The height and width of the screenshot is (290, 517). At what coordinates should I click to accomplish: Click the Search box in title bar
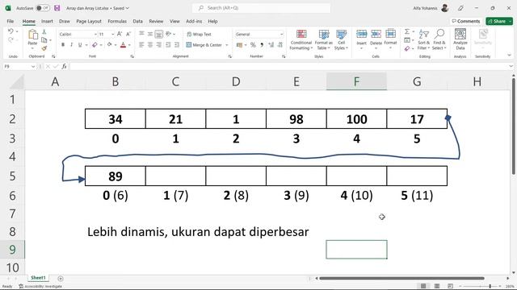(x=261, y=8)
